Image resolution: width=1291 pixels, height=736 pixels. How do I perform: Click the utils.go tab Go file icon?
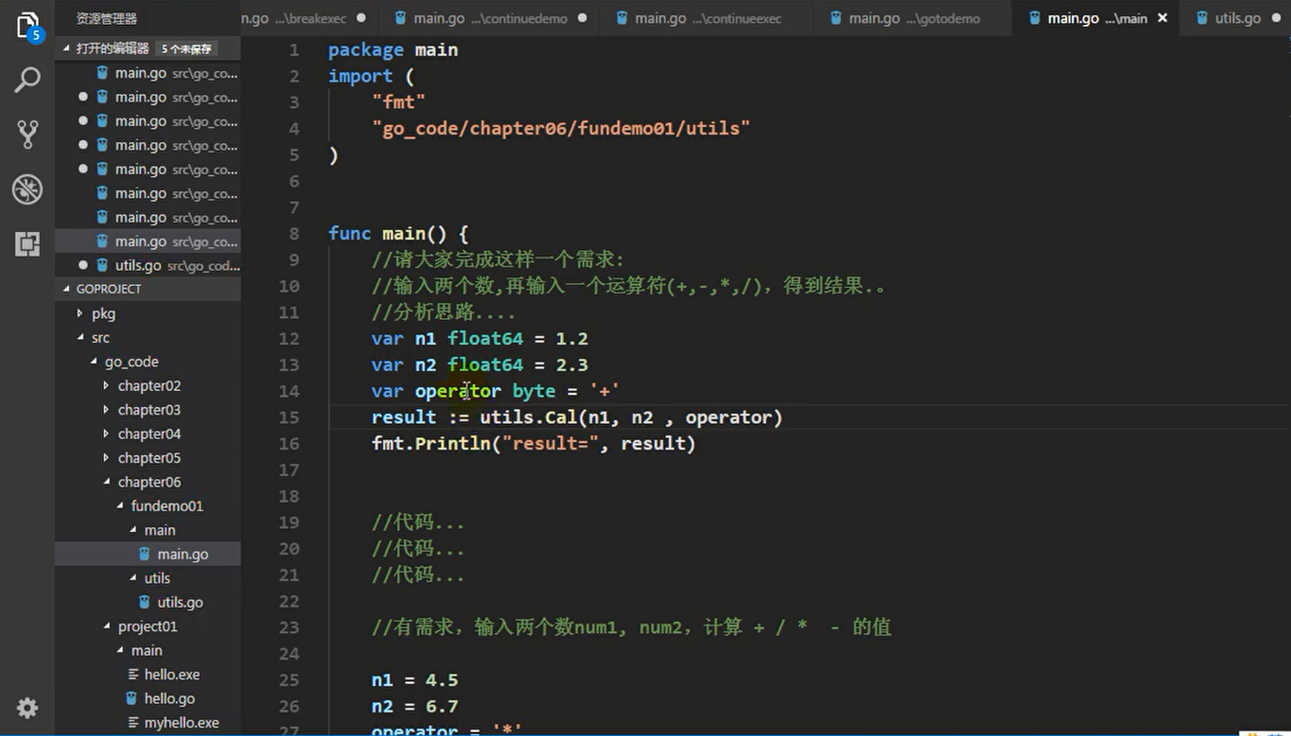[x=1202, y=18]
